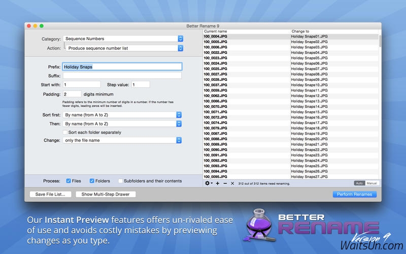Click Show Multi-Step Drawer button
The width and height of the screenshot is (406, 254).
[106, 195]
